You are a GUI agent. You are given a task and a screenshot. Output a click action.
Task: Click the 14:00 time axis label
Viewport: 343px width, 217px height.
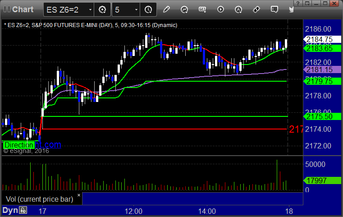click(207, 211)
